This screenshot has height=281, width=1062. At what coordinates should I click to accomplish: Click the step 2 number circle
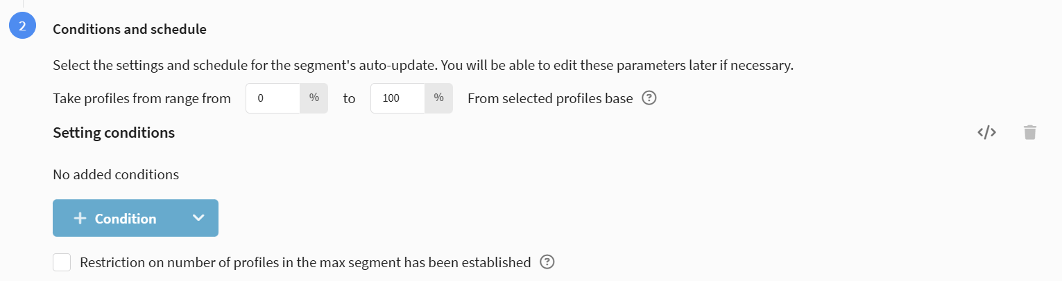(22, 26)
